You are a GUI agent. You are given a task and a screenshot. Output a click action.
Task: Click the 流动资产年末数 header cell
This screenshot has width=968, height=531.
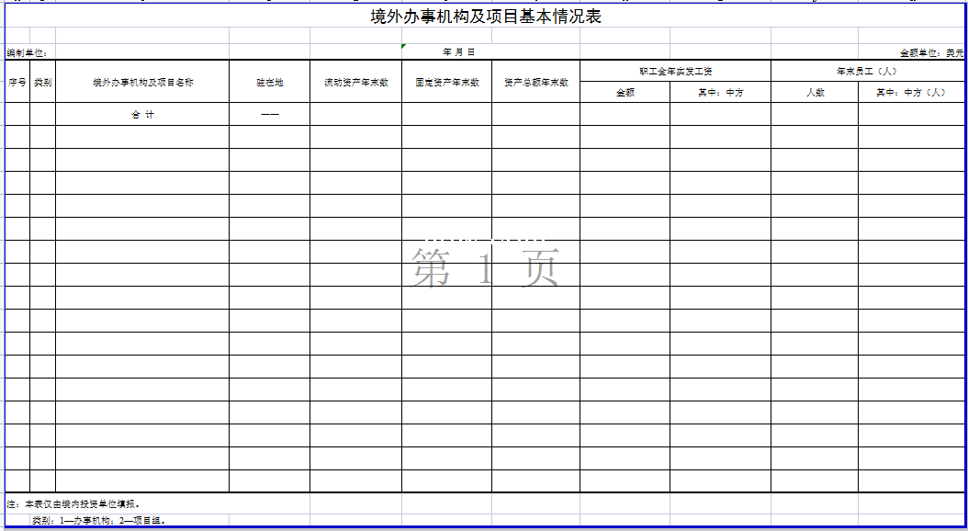355,82
